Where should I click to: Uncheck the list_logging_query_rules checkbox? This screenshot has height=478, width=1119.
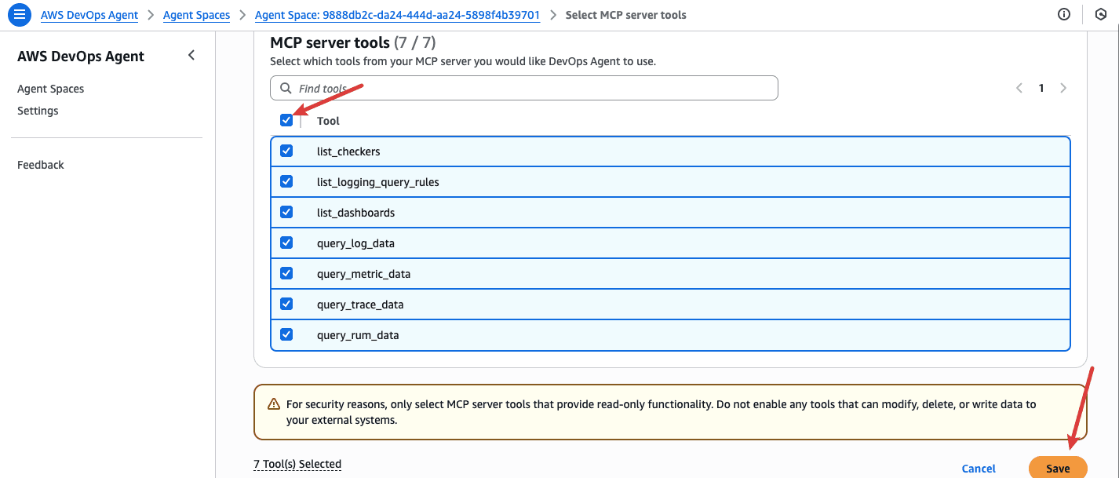click(x=286, y=181)
